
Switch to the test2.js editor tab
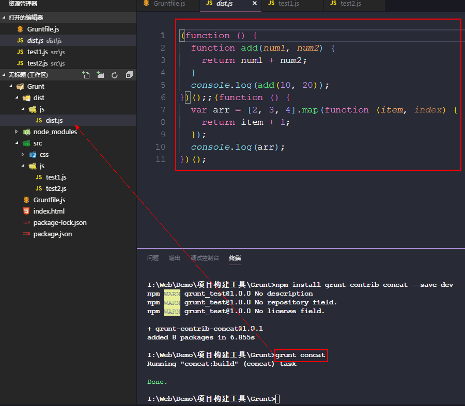click(350, 4)
